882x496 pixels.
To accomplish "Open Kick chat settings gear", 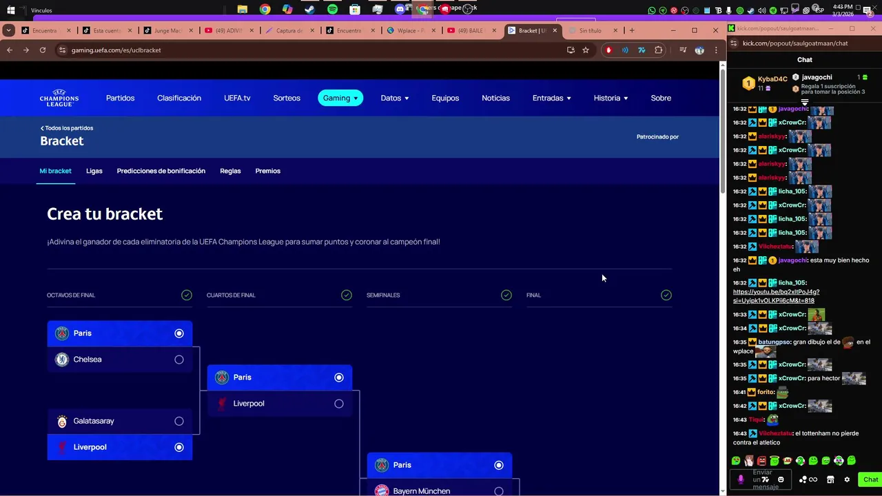I will 847,479.
